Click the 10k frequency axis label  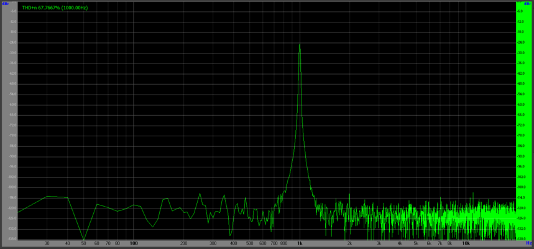pos(466,243)
